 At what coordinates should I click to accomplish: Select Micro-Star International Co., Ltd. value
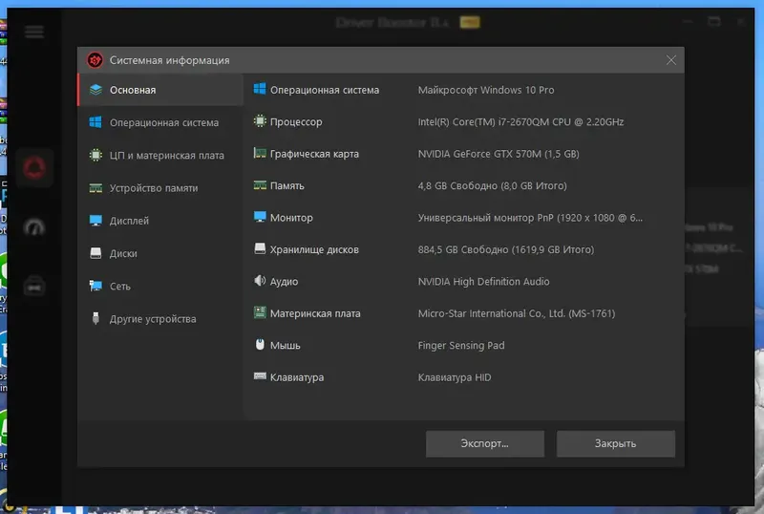point(517,313)
